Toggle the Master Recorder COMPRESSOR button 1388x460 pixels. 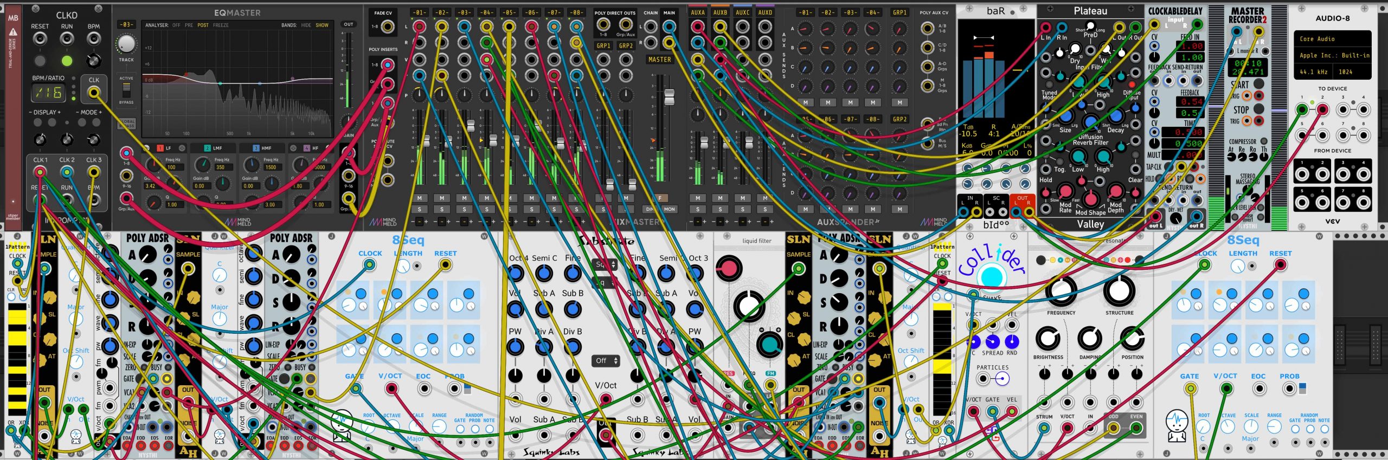(1264, 141)
